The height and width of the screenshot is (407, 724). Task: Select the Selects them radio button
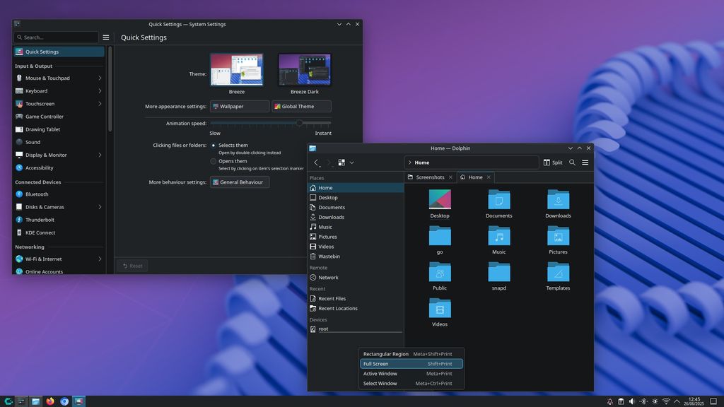[x=213, y=145]
